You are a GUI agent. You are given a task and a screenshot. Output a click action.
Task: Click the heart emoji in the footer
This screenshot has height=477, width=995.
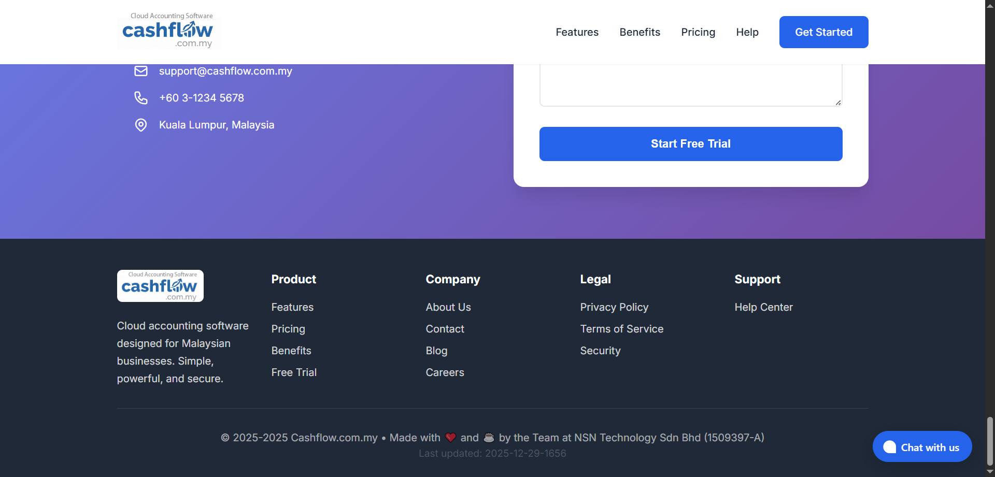[x=450, y=438]
